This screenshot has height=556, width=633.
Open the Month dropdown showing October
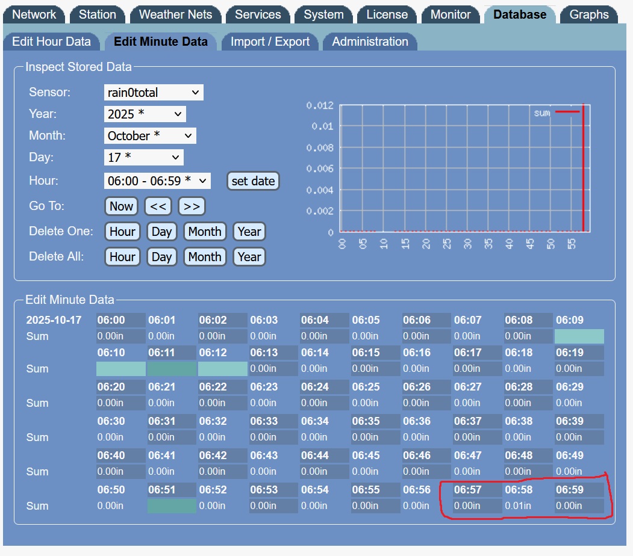coord(150,136)
